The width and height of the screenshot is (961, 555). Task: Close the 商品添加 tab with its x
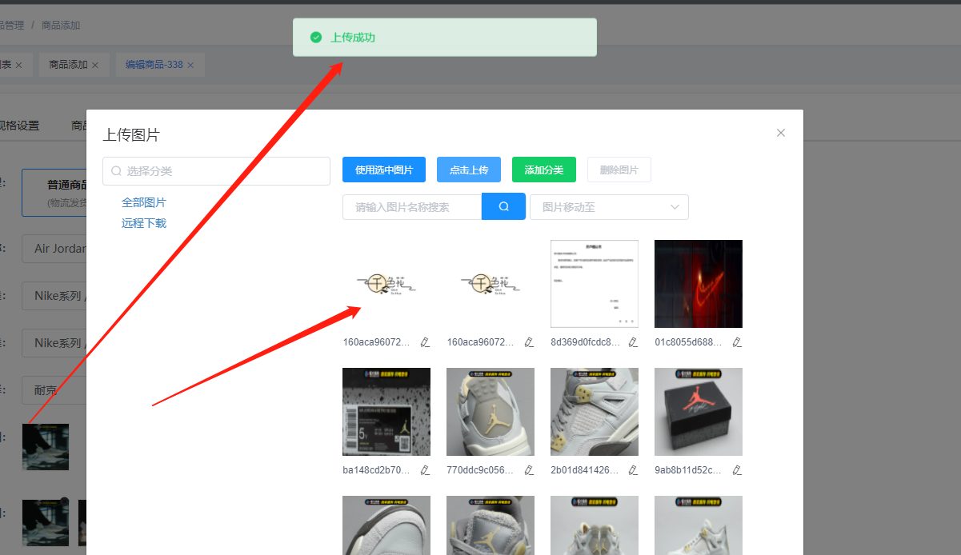coord(95,65)
